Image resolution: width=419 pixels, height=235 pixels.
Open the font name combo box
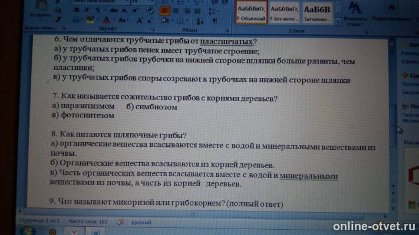click(101, 2)
